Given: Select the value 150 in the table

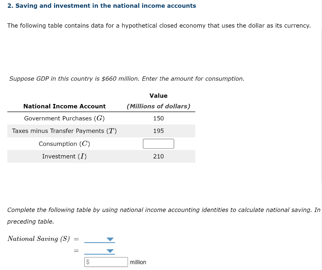Looking at the screenshot, I should point(158,118).
